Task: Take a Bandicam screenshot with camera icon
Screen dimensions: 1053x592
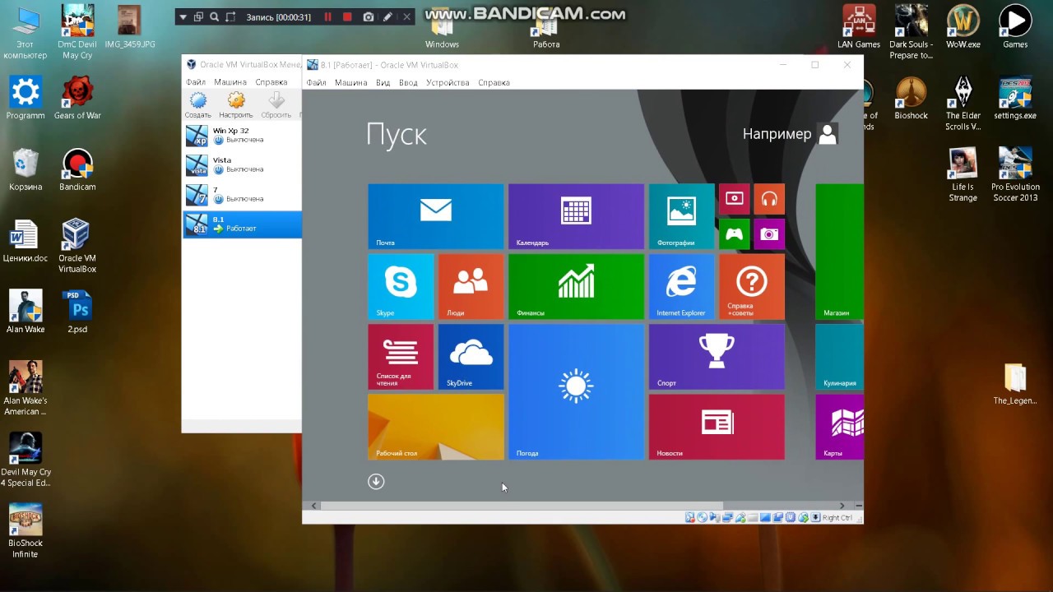Action: [369, 16]
